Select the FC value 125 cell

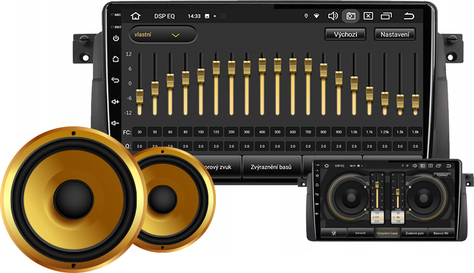coord(216,132)
